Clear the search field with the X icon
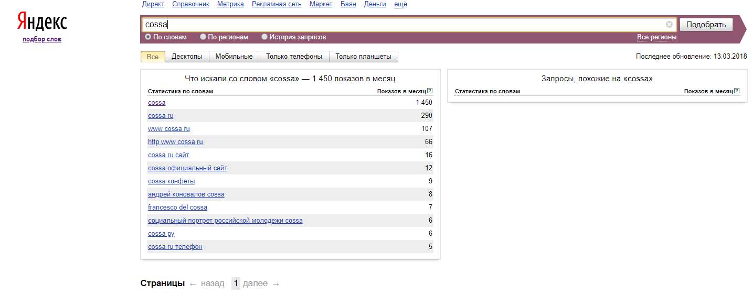 (669, 24)
